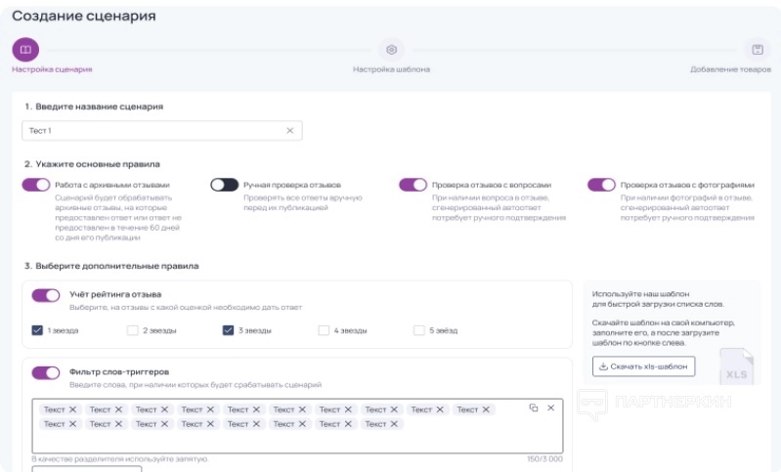The height and width of the screenshot is (472, 781).
Task: Enable Ручная проверка отзывов toggle
Action: point(225,185)
